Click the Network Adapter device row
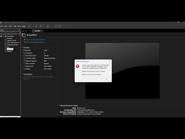Screen dimensions: 185x139 [x=39, y=61]
